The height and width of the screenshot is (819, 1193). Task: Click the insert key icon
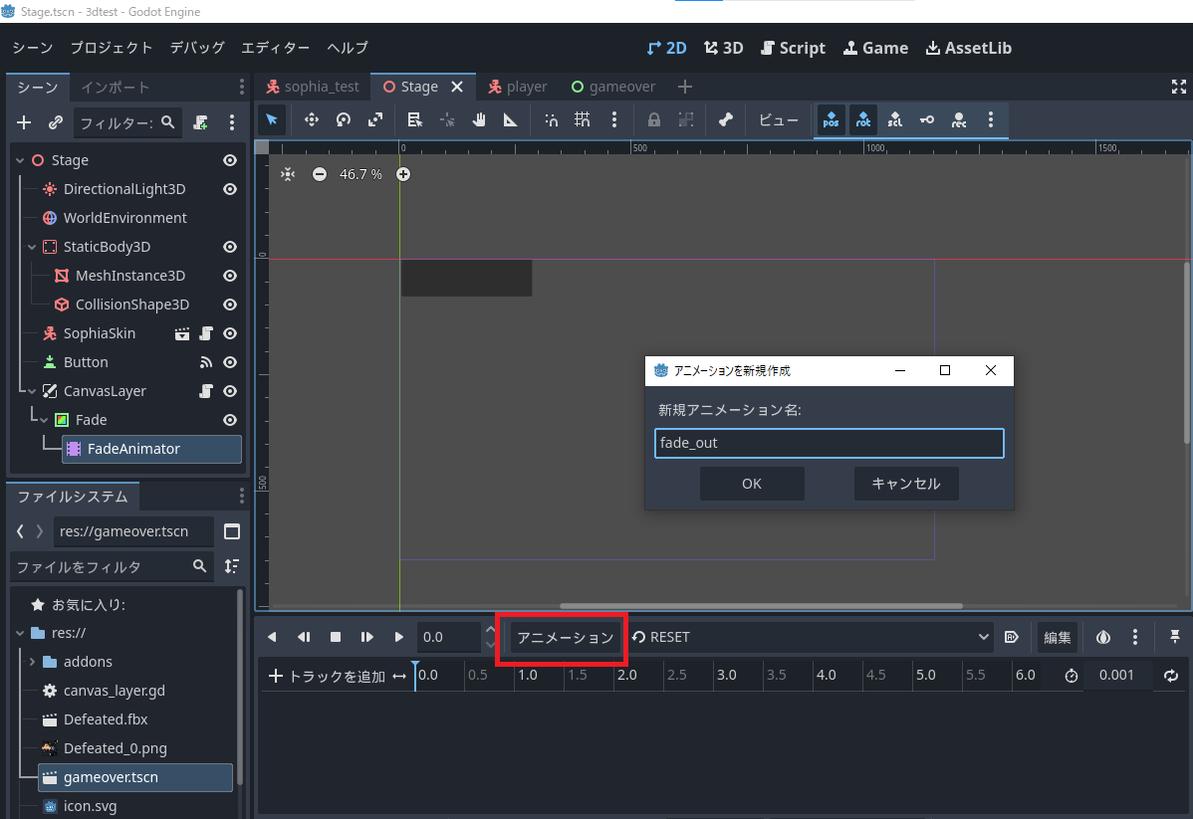pos(927,119)
